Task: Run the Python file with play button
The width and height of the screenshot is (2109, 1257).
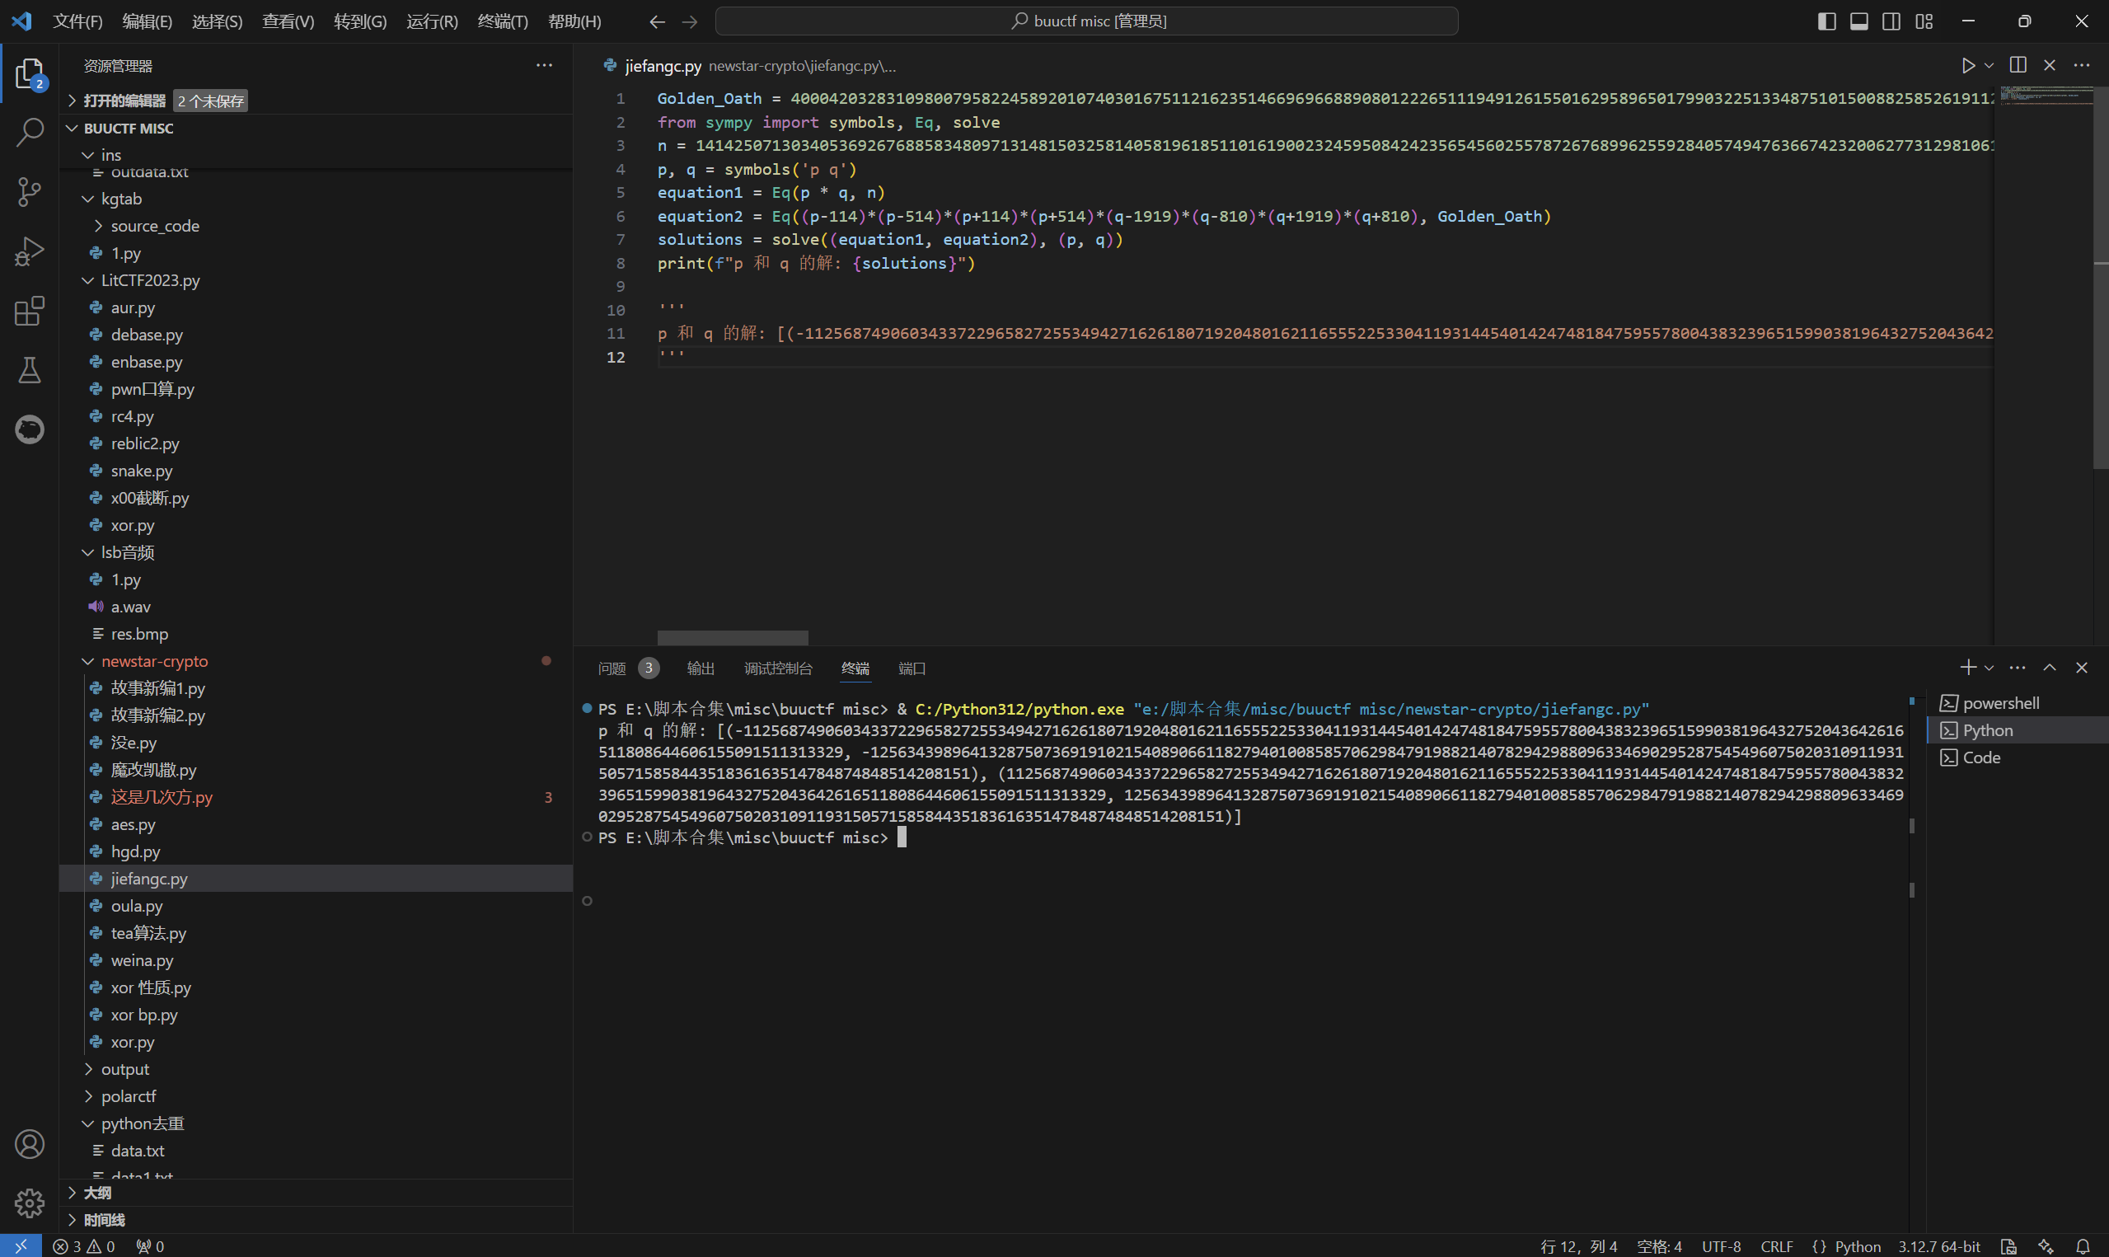Action: (1968, 65)
